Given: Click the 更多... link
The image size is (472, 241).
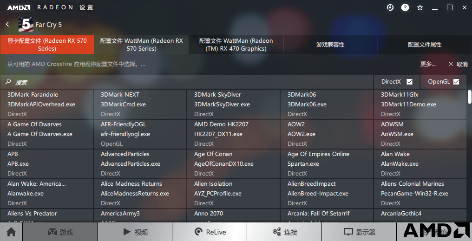Looking at the screenshot, I should tap(428, 64).
